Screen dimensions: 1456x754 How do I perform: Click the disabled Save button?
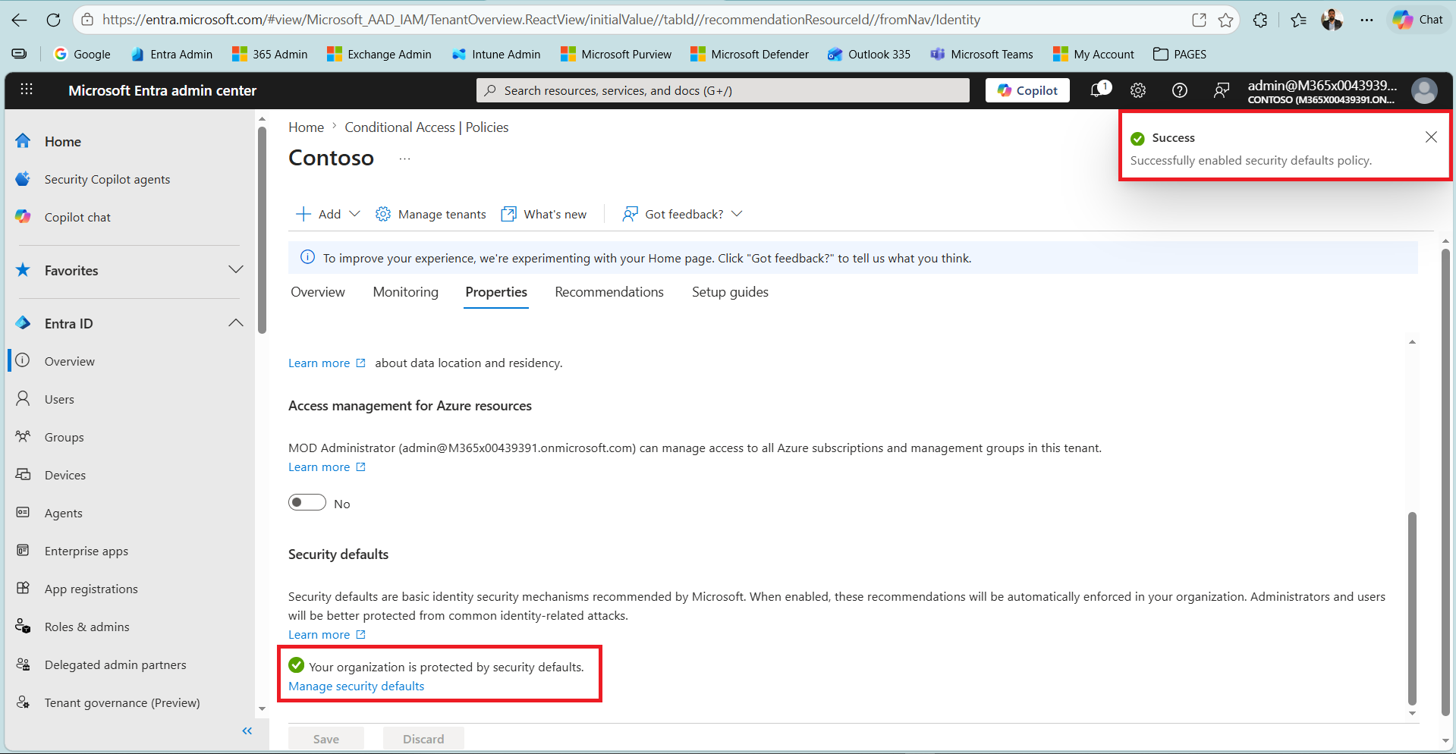tap(326, 739)
